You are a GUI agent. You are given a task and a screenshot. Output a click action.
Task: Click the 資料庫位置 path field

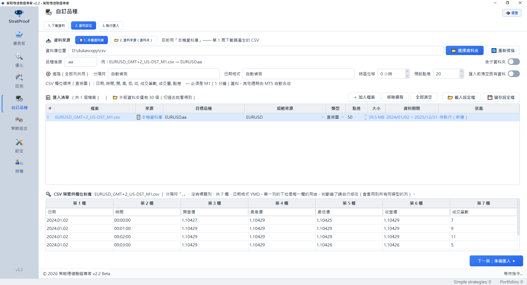(x=256, y=51)
